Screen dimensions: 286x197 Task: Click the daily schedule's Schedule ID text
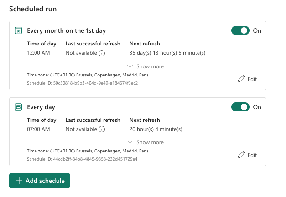point(82,159)
